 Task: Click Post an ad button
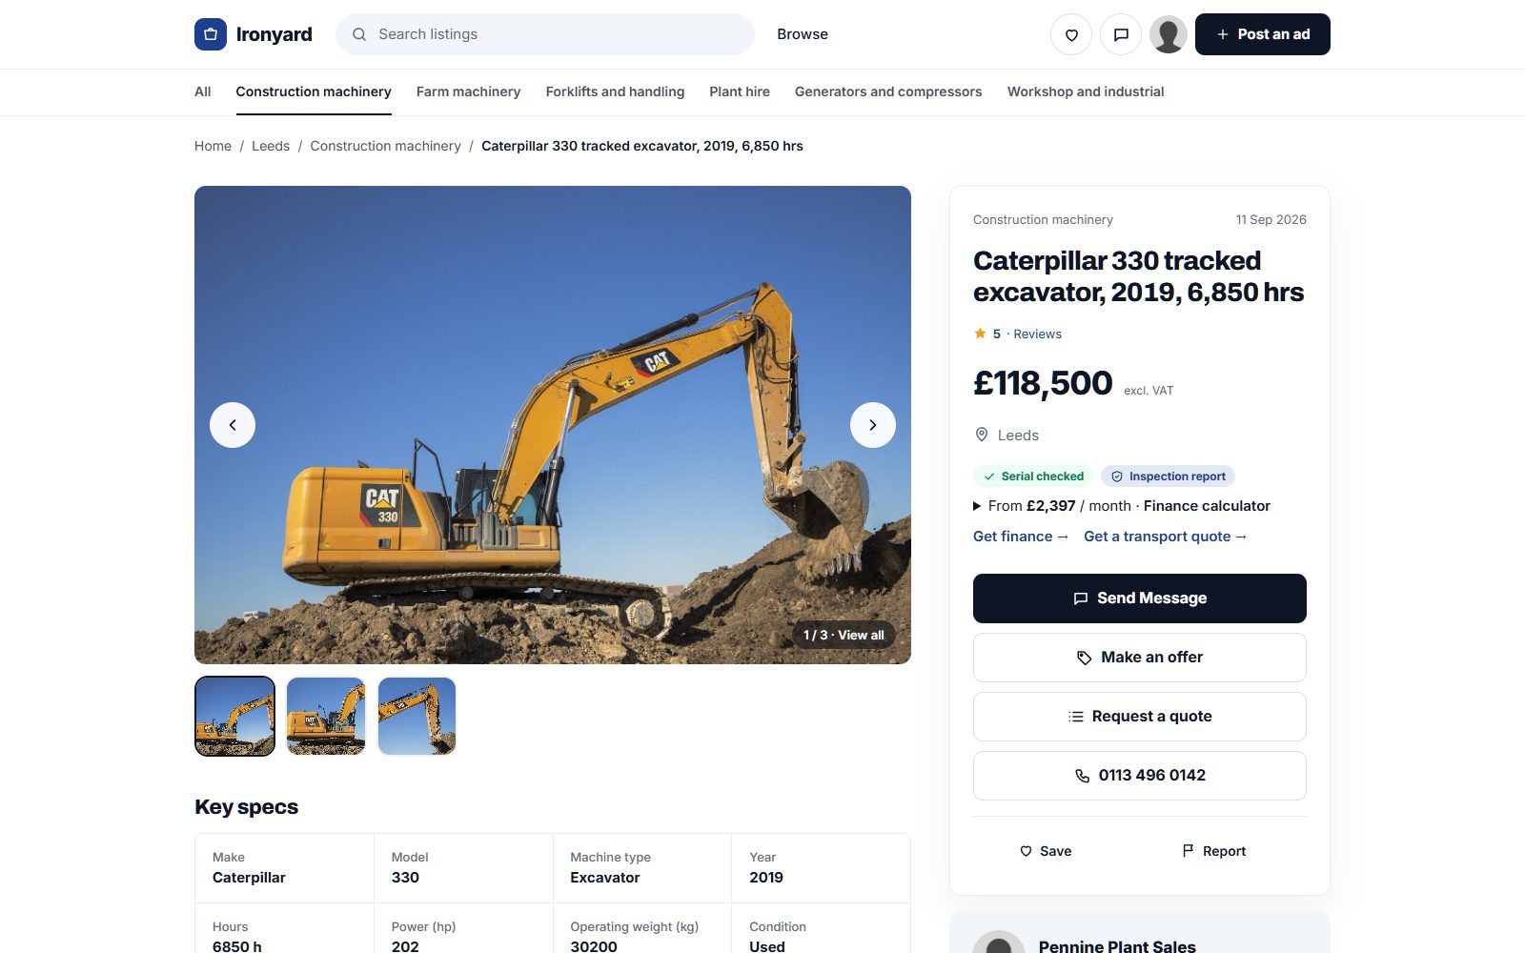coord(1263,34)
